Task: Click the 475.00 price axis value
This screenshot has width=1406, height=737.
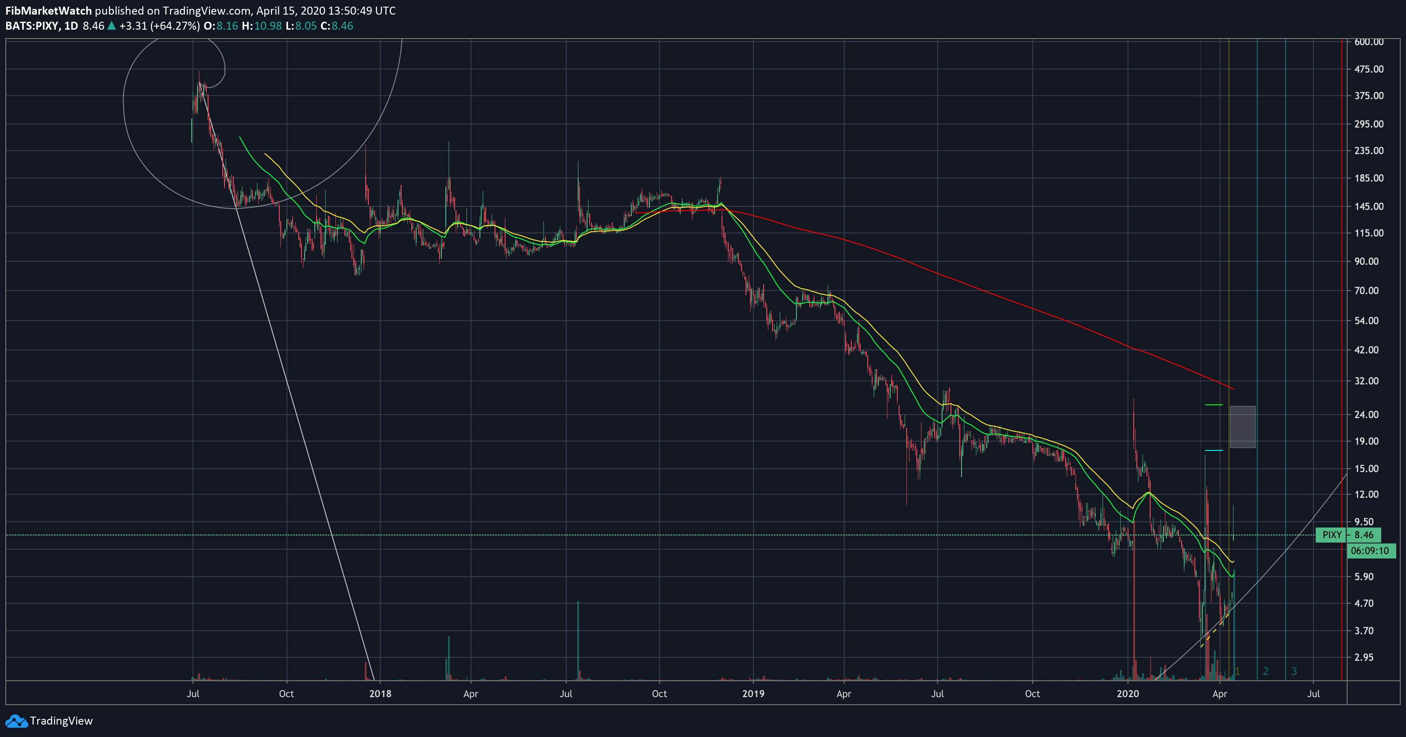Action: point(1369,70)
